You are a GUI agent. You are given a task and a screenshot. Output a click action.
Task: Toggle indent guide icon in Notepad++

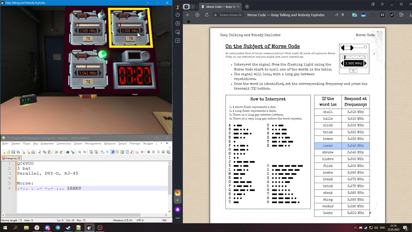[x=113, y=152]
